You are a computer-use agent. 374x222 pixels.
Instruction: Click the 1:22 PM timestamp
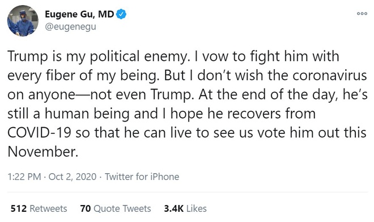point(24,177)
